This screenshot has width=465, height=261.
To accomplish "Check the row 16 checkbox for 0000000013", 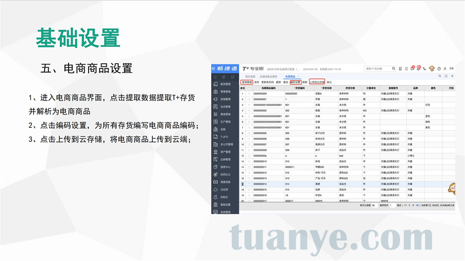I will click(249, 179).
